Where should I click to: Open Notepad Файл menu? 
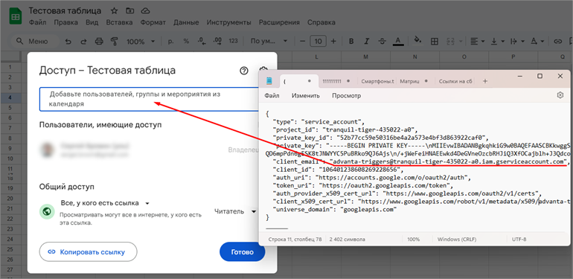(272, 96)
